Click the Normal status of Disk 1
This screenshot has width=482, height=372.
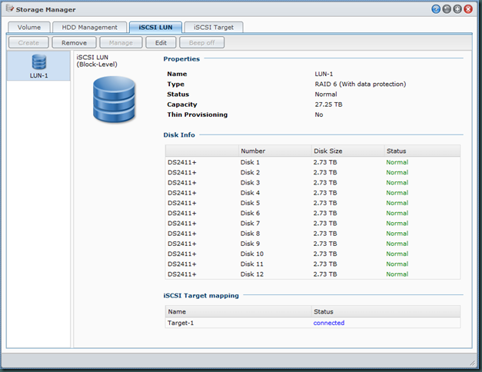click(397, 162)
